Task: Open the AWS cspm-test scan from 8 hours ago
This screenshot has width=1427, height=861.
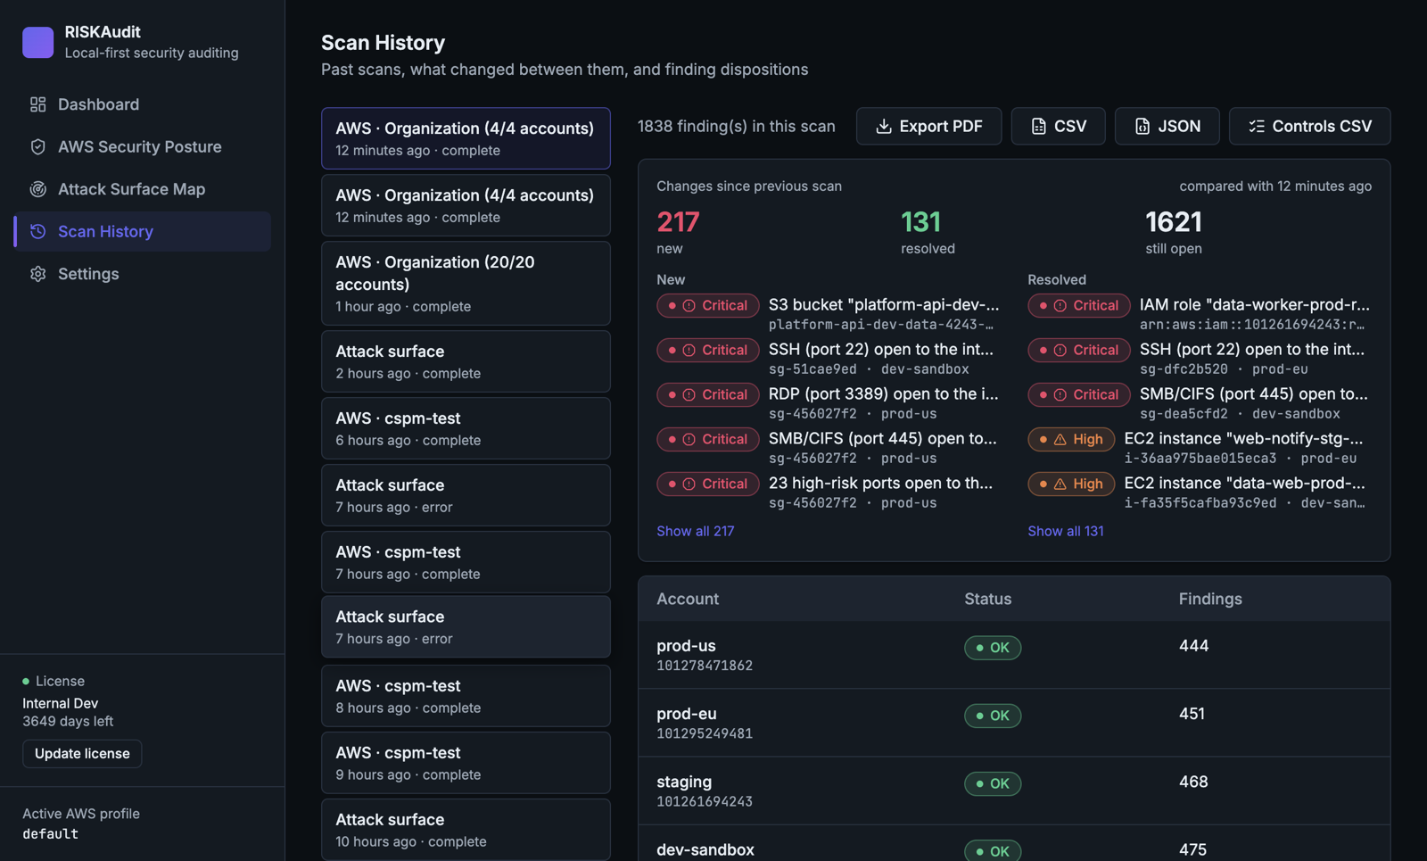Action: 466,696
